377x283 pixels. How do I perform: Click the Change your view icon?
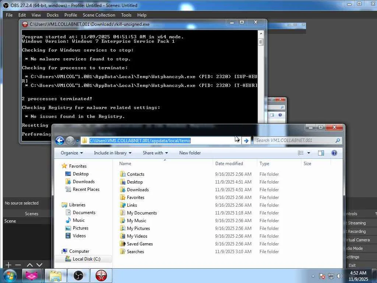300,153
